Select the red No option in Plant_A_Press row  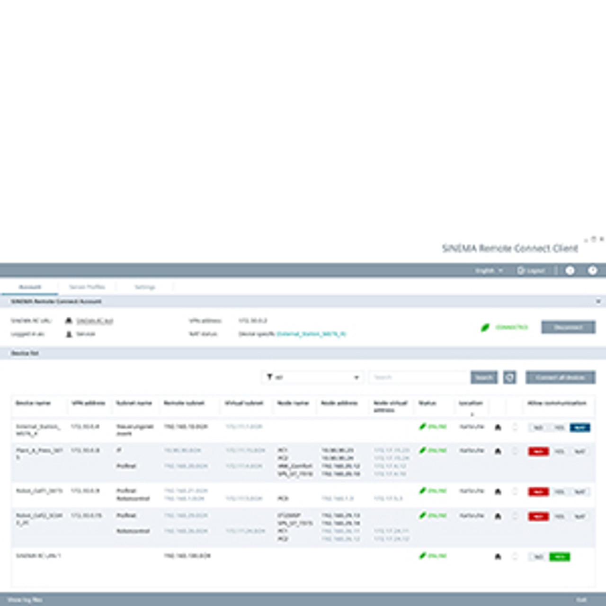pos(538,451)
